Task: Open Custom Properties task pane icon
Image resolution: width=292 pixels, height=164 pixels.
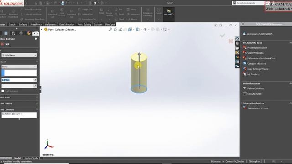Action: (237, 62)
